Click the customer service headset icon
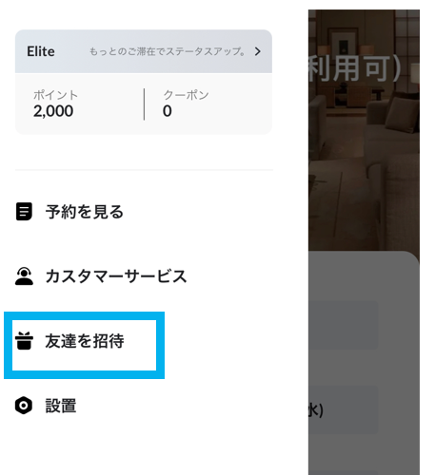Viewport: 435px width, 475px height. 24,276
